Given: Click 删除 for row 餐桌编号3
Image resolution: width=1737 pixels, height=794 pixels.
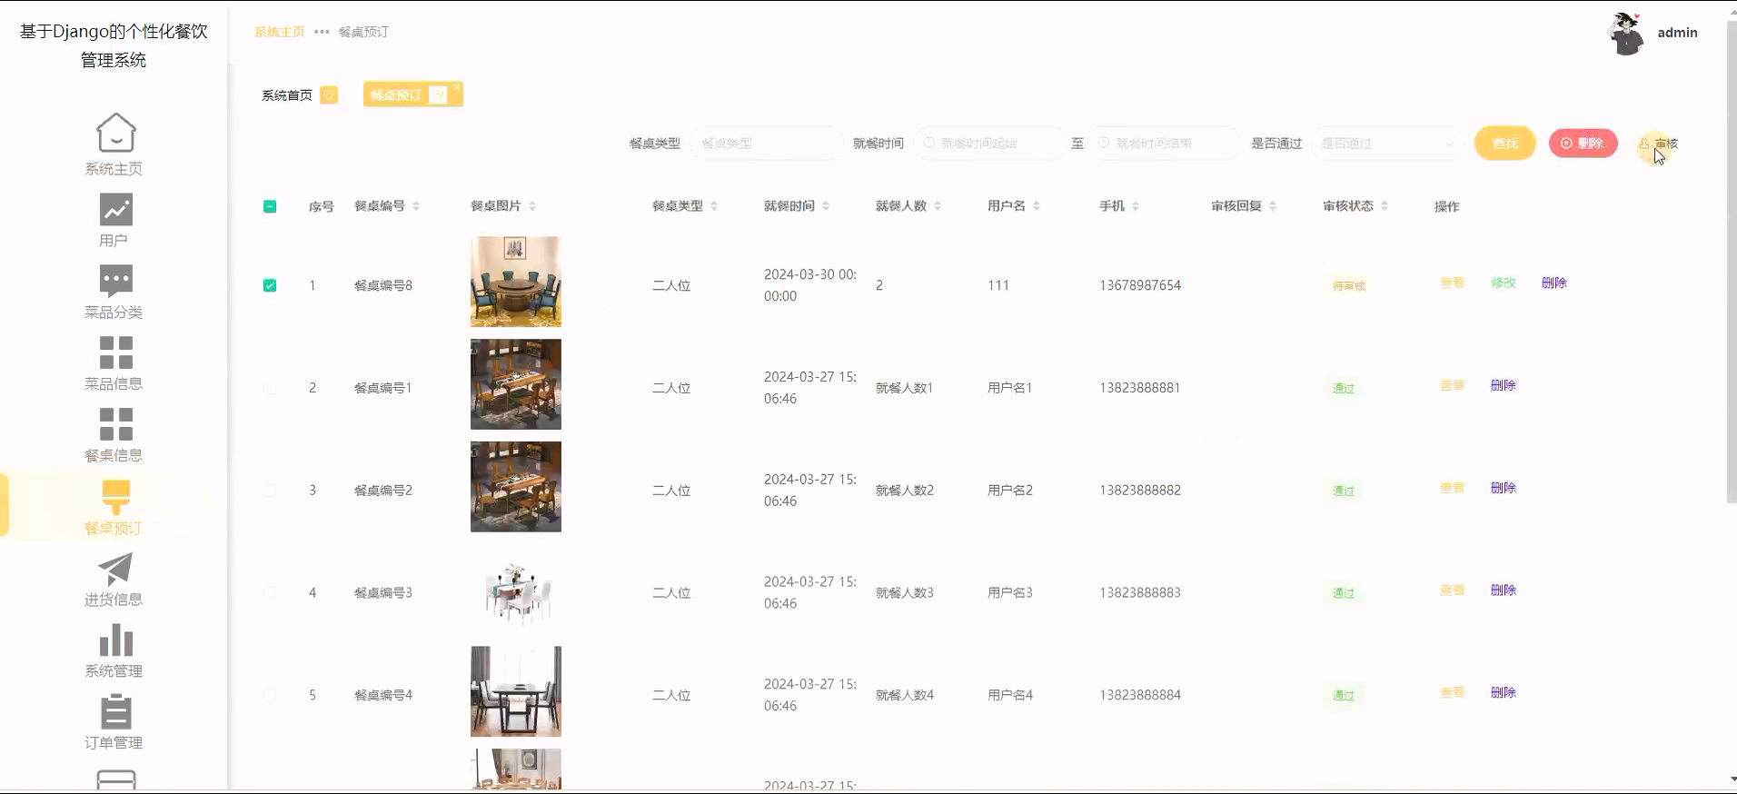Looking at the screenshot, I should [x=1504, y=591].
